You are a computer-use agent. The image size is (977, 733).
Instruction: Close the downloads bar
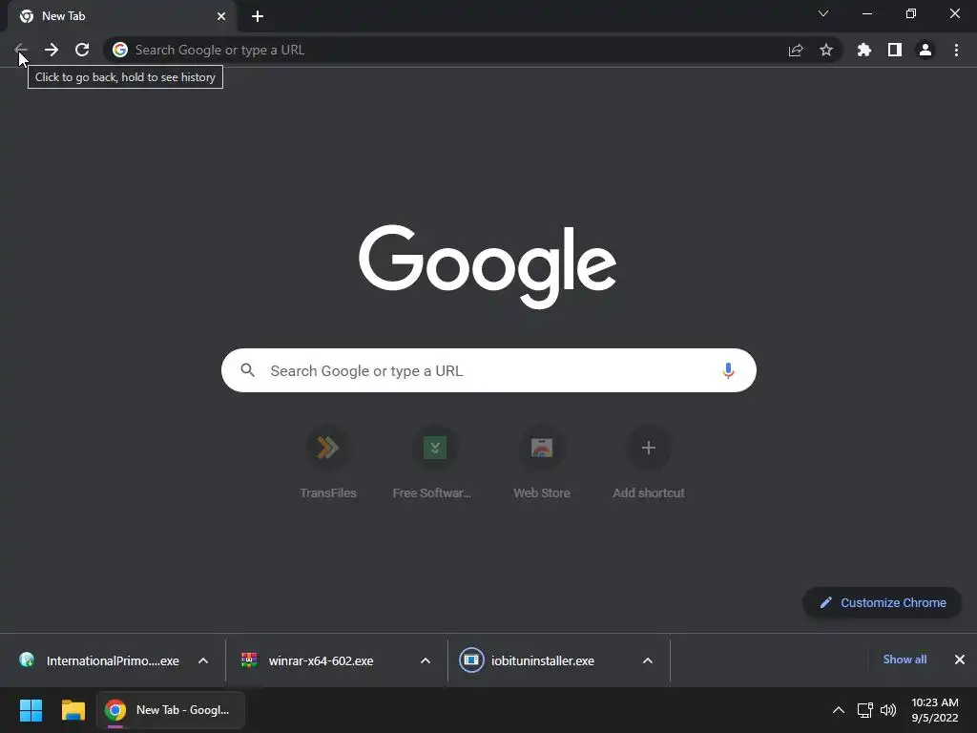point(960,660)
